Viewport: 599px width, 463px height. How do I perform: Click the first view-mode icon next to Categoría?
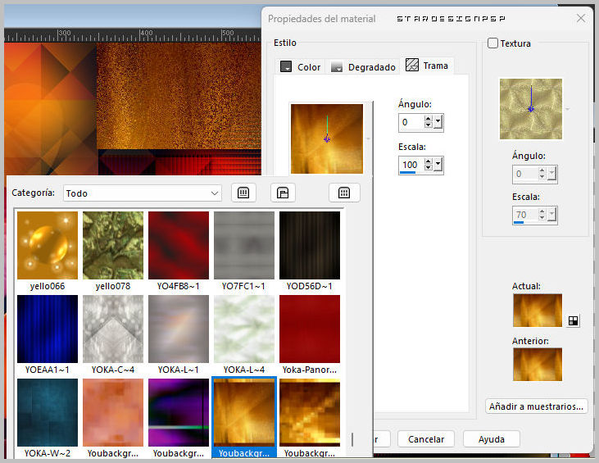pyautogui.click(x=243, y=193)
